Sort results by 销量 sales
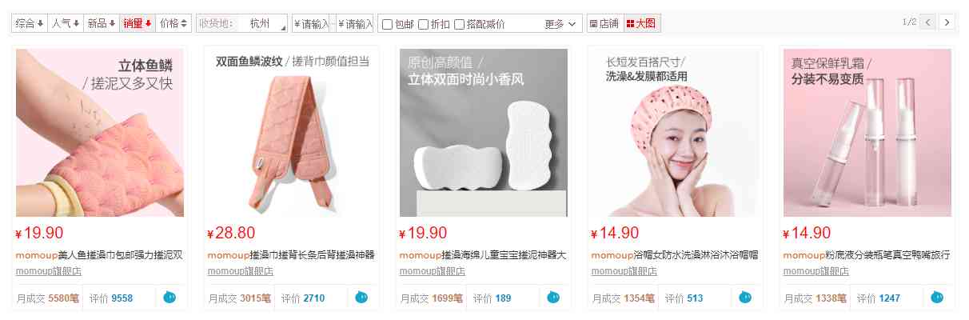The width and height of the screenshot is (969, 320). pos(138,23)
